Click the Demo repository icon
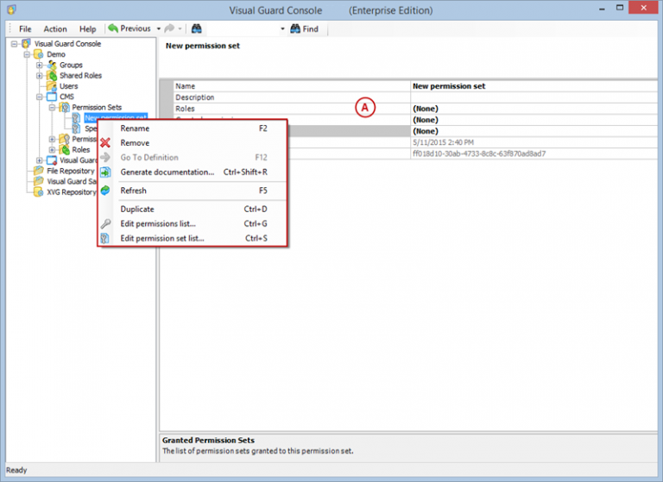The image size is (663, 482). 39,54
